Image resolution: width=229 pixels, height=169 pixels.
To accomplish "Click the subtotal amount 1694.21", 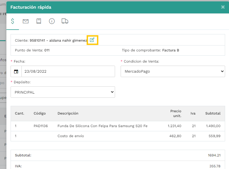I will (214, 155).
